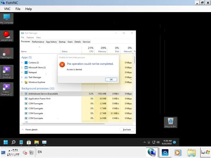Sort by the Network column header

[127, 50]
